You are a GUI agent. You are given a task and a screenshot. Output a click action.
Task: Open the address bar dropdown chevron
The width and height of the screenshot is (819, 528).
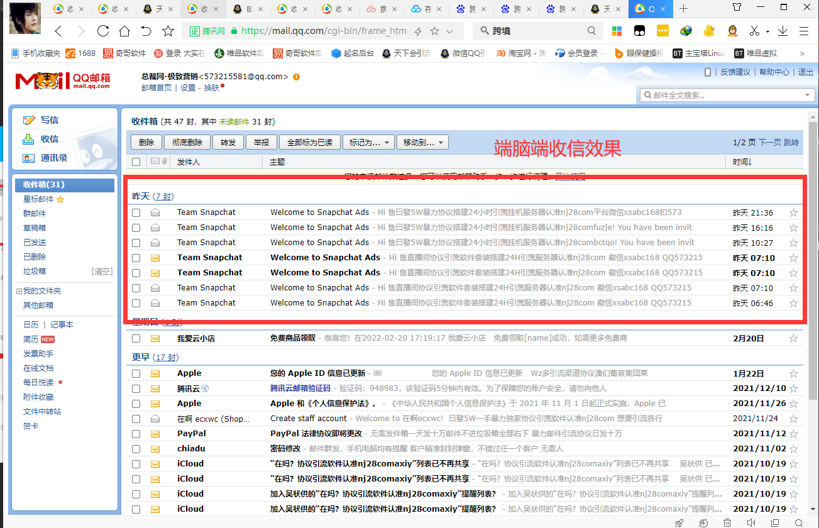tap(450, 31)
